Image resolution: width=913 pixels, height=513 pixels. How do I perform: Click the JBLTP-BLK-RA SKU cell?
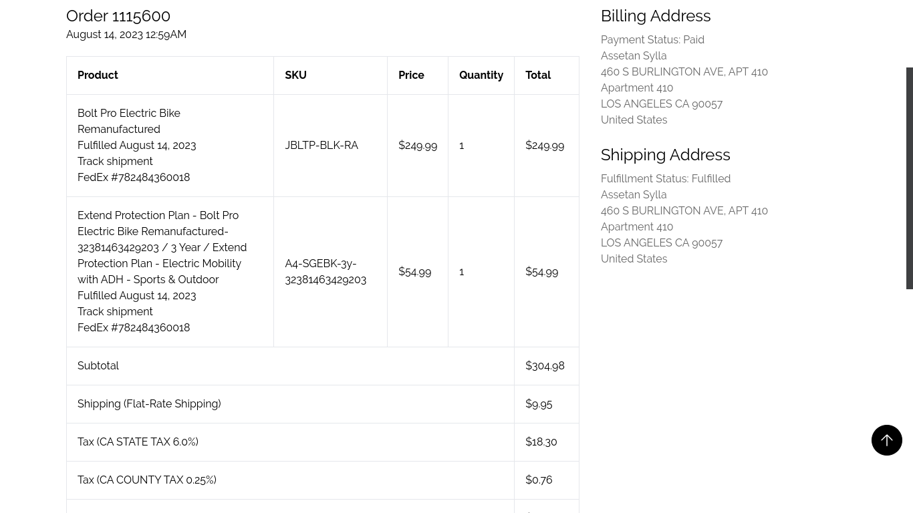(321, 145)
